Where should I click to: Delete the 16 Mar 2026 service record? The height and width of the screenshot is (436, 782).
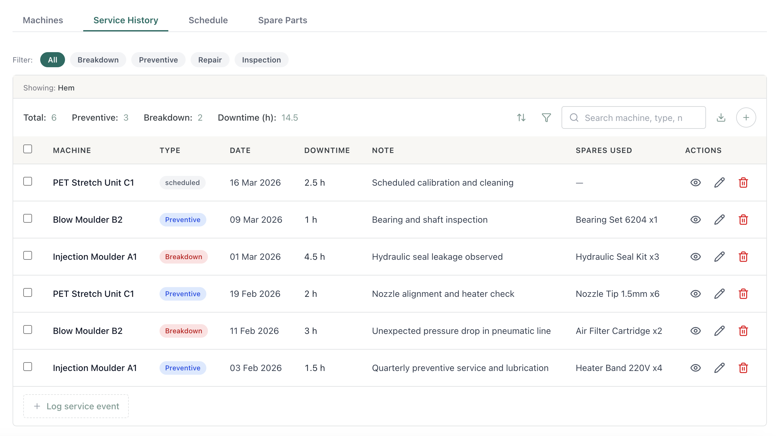743,183
